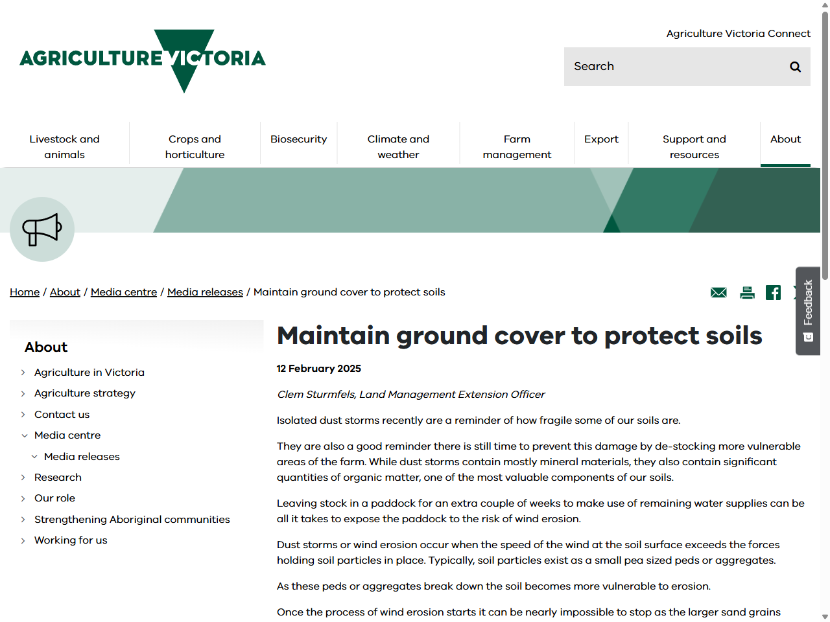Share the article via email icon
The image size is (830, 622).
pos(718,292)
